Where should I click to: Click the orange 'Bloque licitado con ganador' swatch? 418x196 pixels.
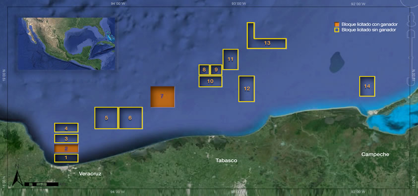coord(337,24)
